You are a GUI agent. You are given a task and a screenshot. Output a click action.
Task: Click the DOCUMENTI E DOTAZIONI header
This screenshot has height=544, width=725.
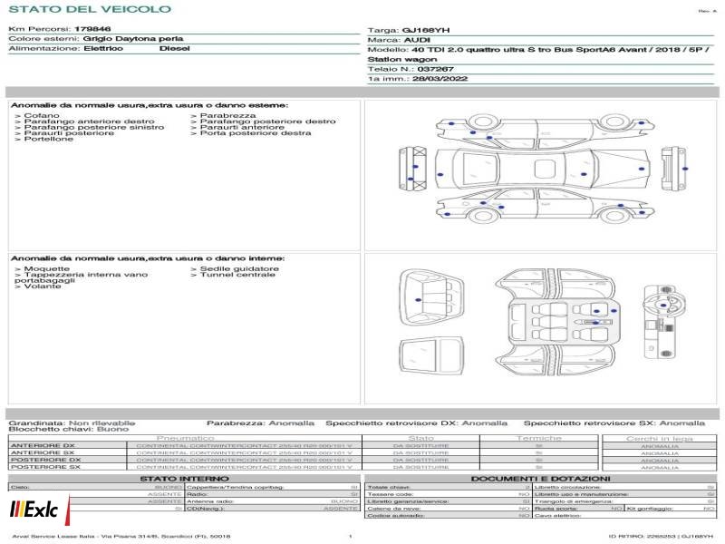540,479
